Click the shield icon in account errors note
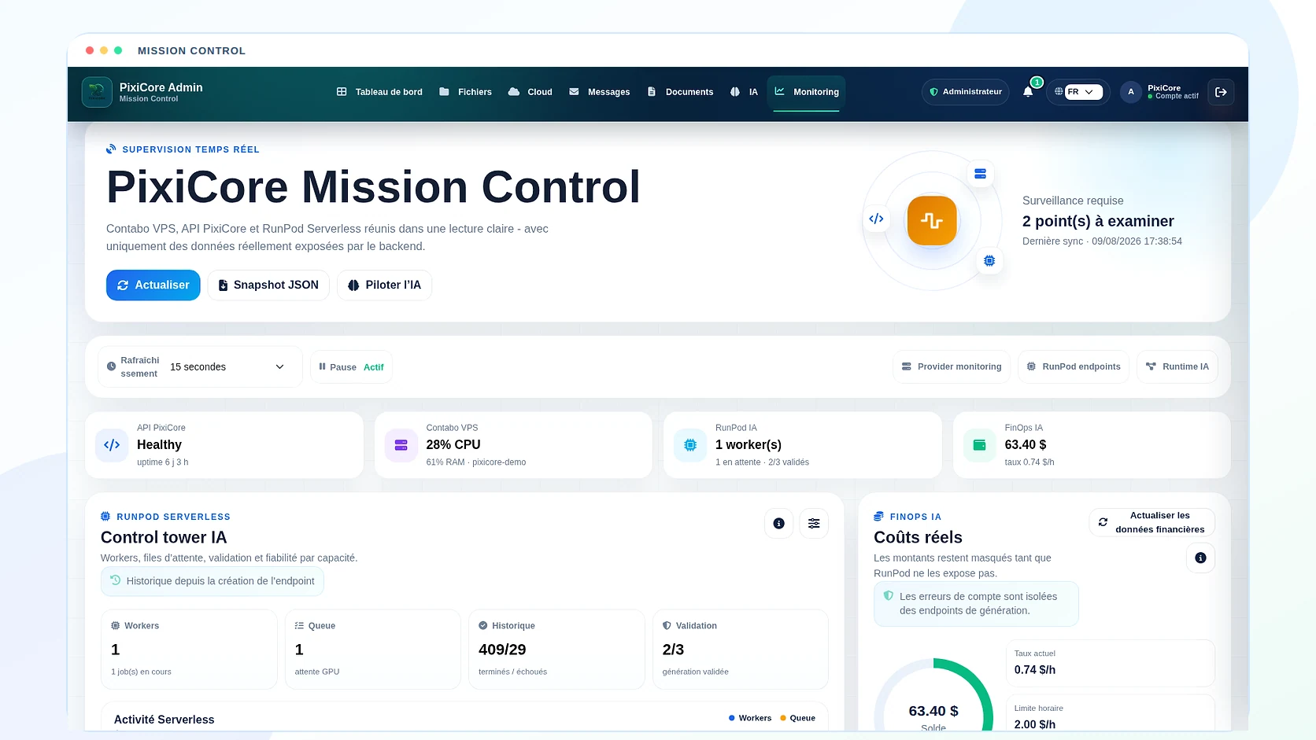This screenshot has width=1316, height=740. pyautogui.click(x=889, y=596)
